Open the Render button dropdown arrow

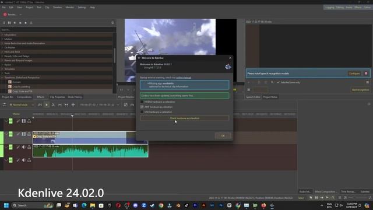coord(20,15)
